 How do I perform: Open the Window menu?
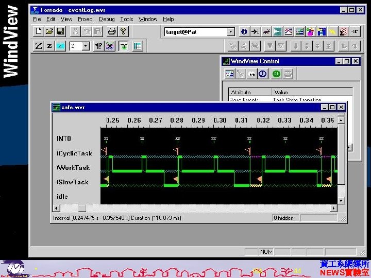click(x=148, y=19)
